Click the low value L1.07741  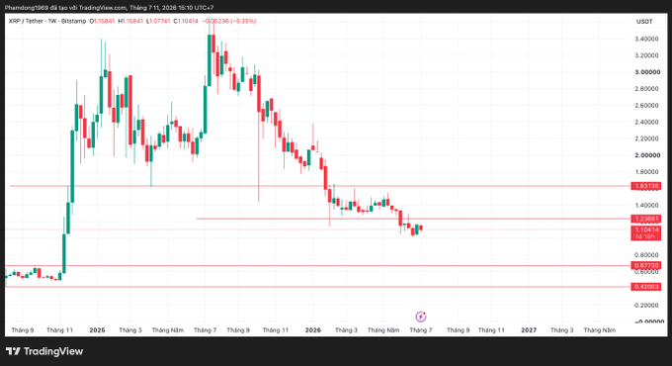[158, 21]
